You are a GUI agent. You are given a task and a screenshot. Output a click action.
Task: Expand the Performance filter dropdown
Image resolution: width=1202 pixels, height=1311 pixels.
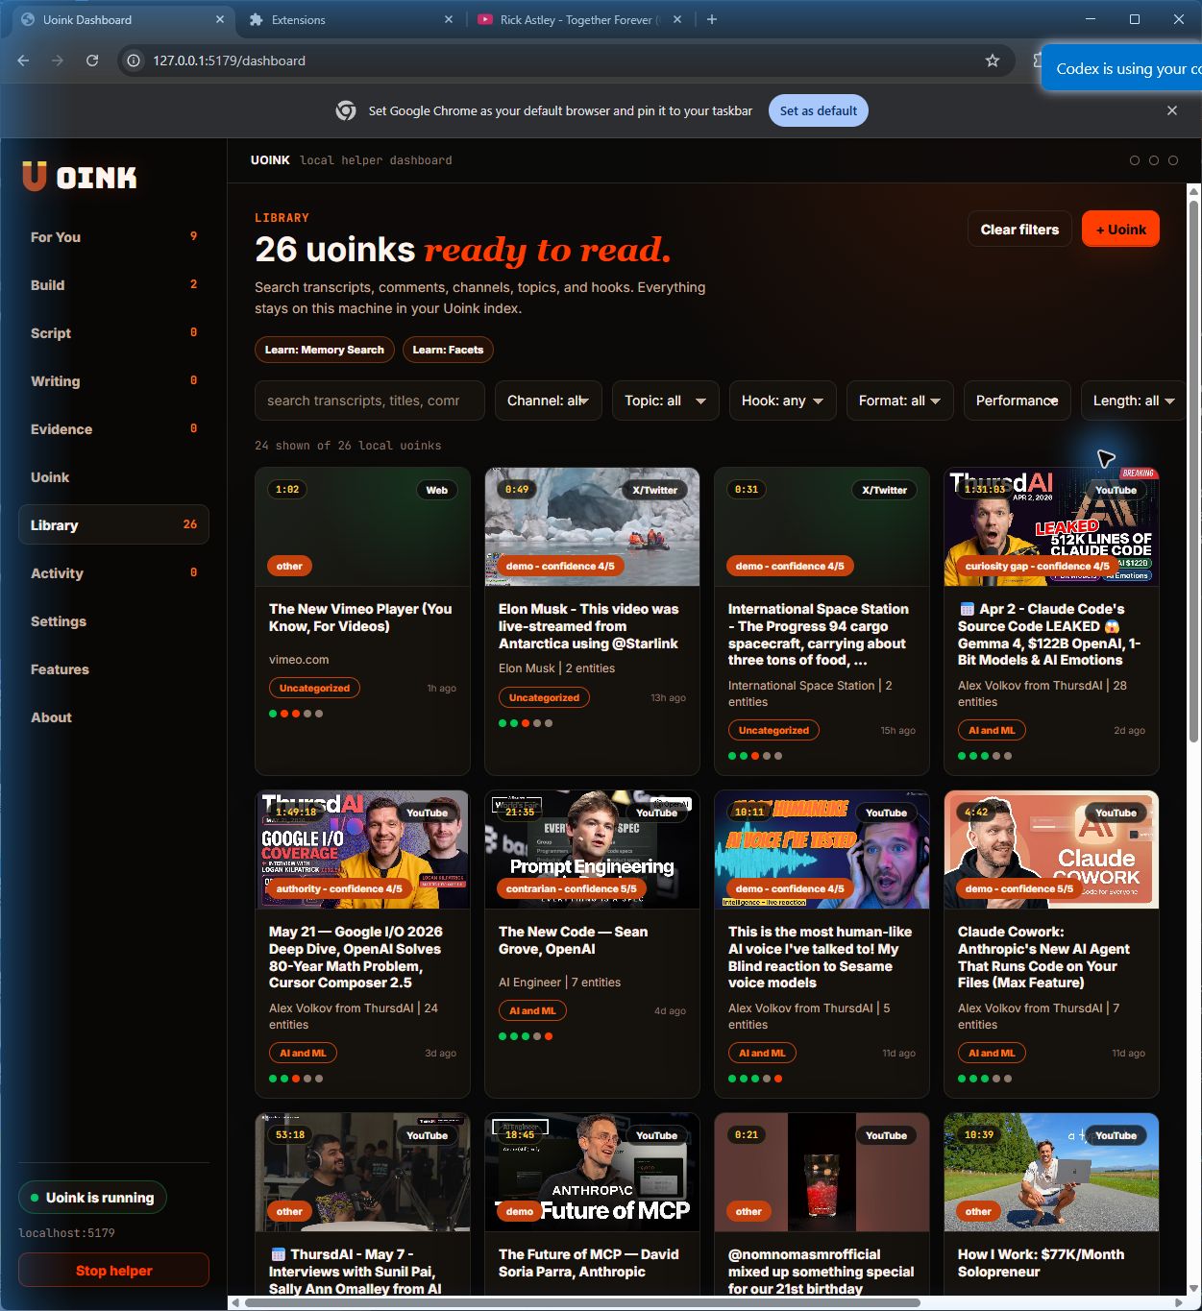(1017, 401)
